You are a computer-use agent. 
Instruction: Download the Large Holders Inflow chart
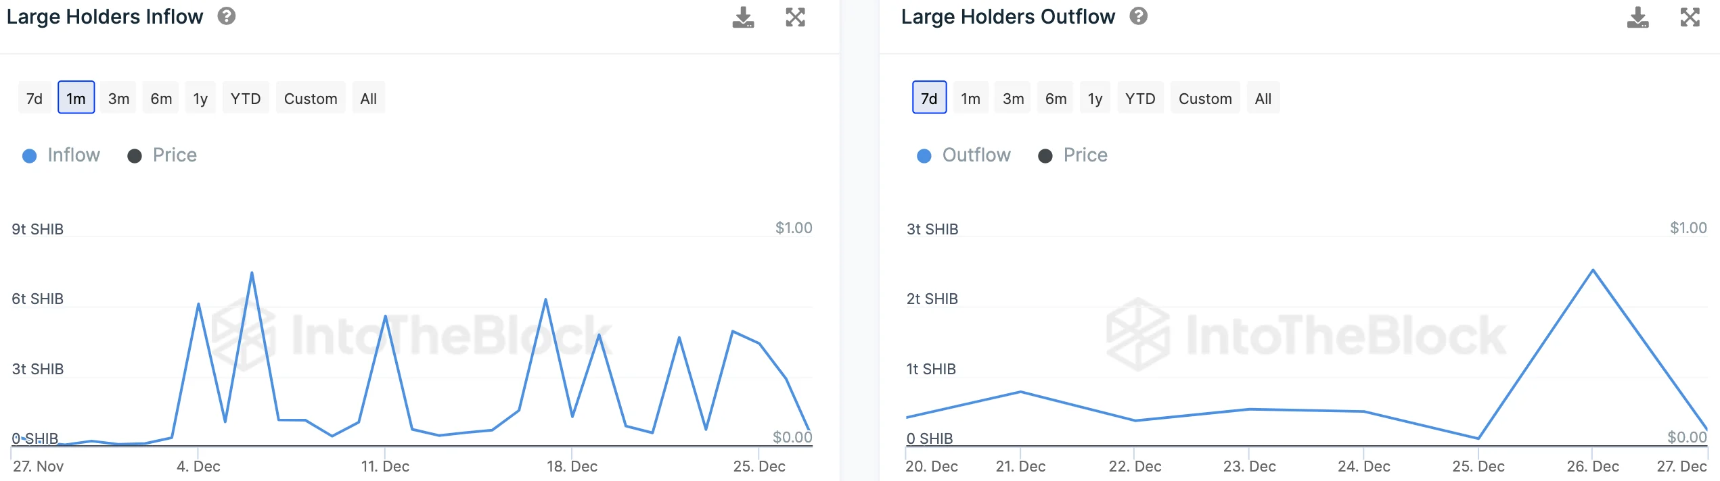tap(743, 18)
